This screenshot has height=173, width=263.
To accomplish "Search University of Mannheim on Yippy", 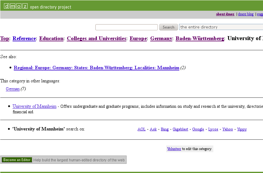I will [x=242, y=129].
